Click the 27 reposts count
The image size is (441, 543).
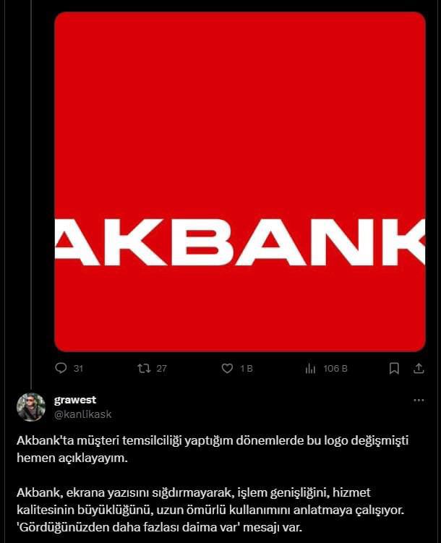[x=162, y=369]
